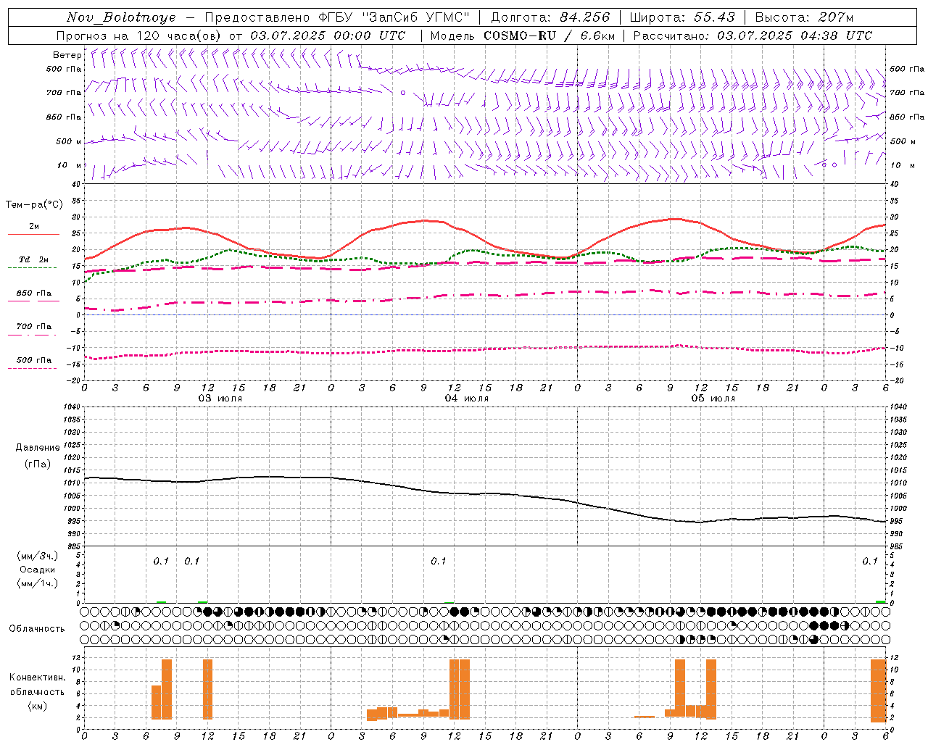Select the provider text ФГБУ "ЗапСиб УГМС"
The height and width of the screenshot is (742, 928).
click(x=394, y=17)
